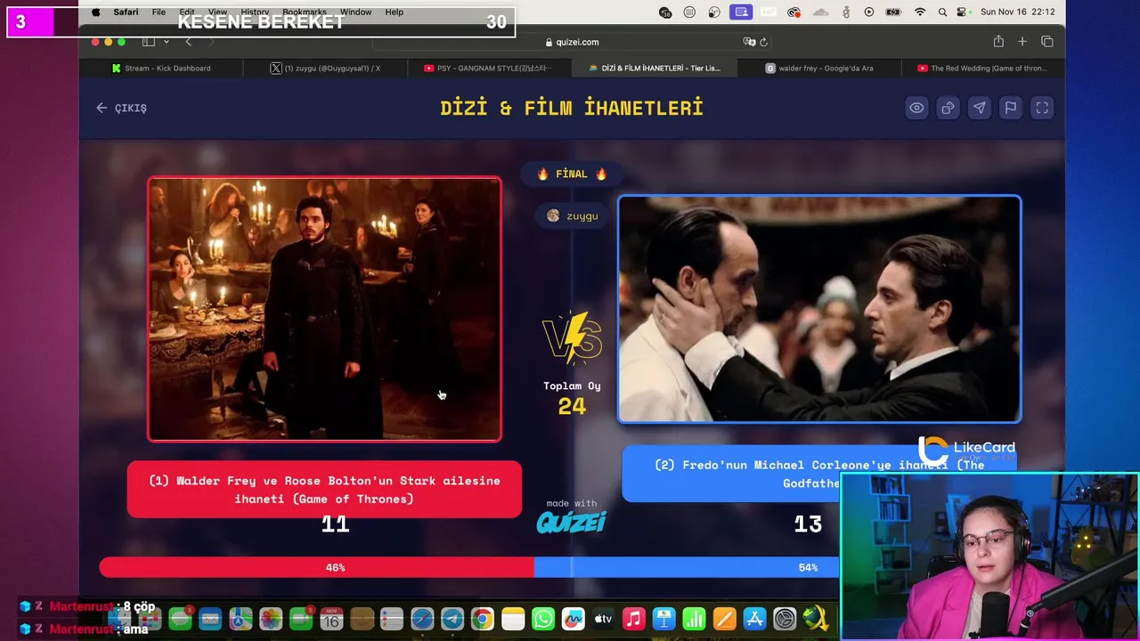The width and height of the screenshot is (1140, 641).
Task: Click the ÇIKIŞ exit button
Action: click(122, 108)
